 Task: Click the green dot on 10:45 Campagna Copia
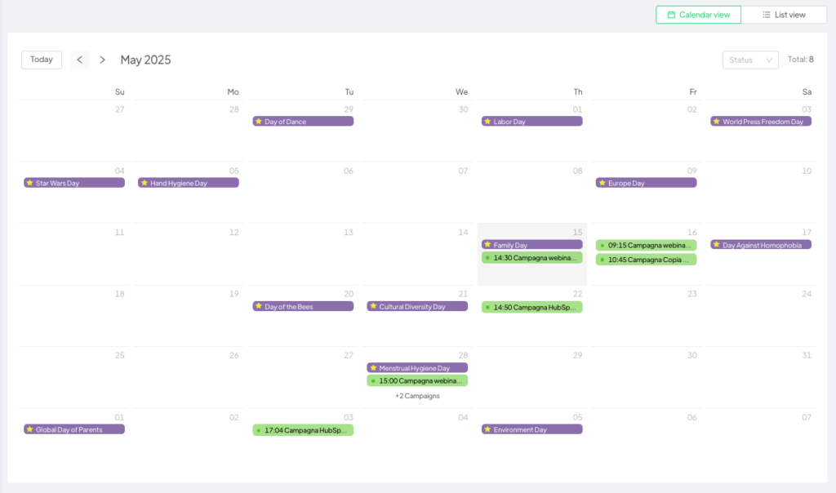pos(602,260)
